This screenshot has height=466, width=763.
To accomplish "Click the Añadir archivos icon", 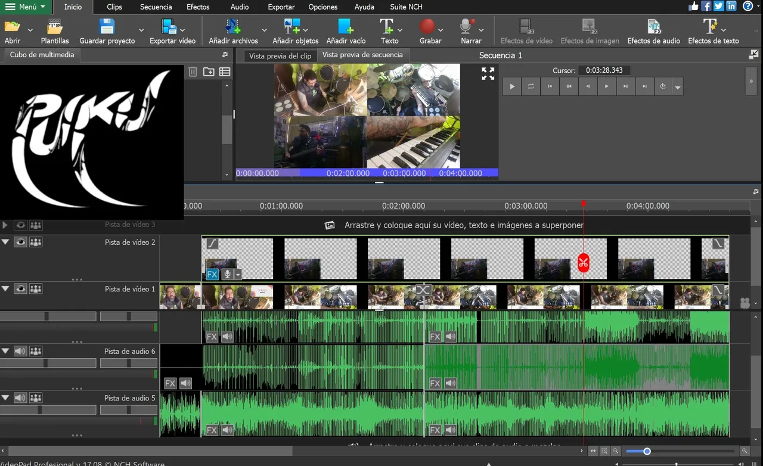I will coord(233,27).
